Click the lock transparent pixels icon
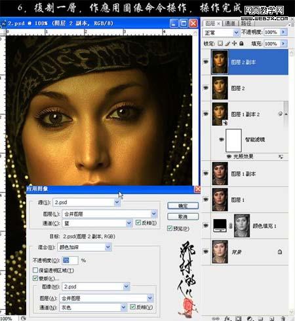Image resolution: width=295 pixels, height=321 pixels. (220, 43)
